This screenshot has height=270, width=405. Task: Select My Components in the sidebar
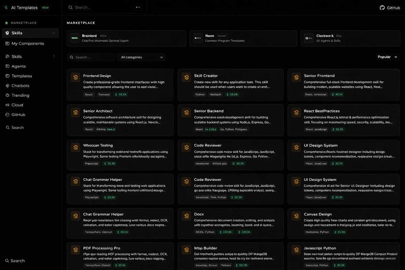coord(7,43)
